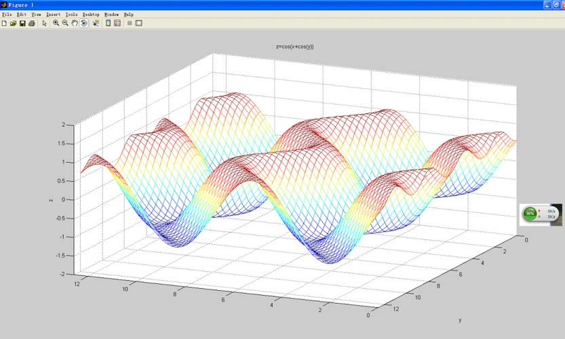565x339 pixels.
Task: Insert a colorbar from the toolbar
Action: click(x=108, y=23)
